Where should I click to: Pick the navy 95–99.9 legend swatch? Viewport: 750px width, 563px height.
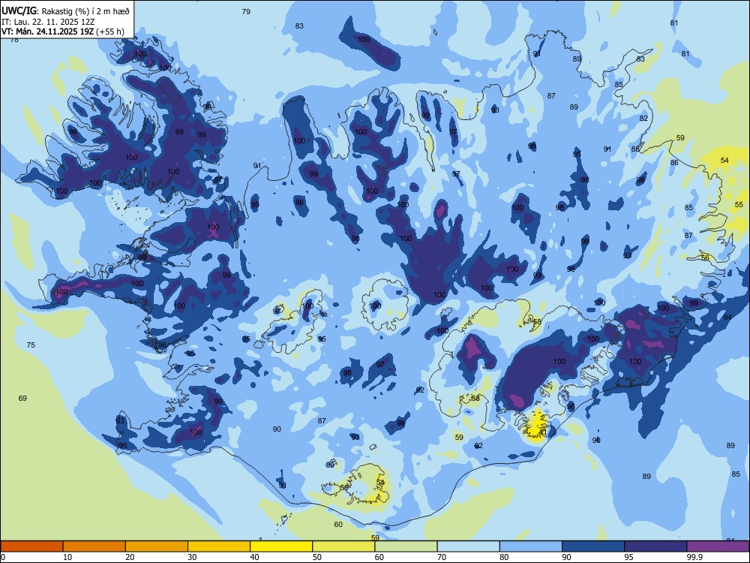(x=655, y=546)
